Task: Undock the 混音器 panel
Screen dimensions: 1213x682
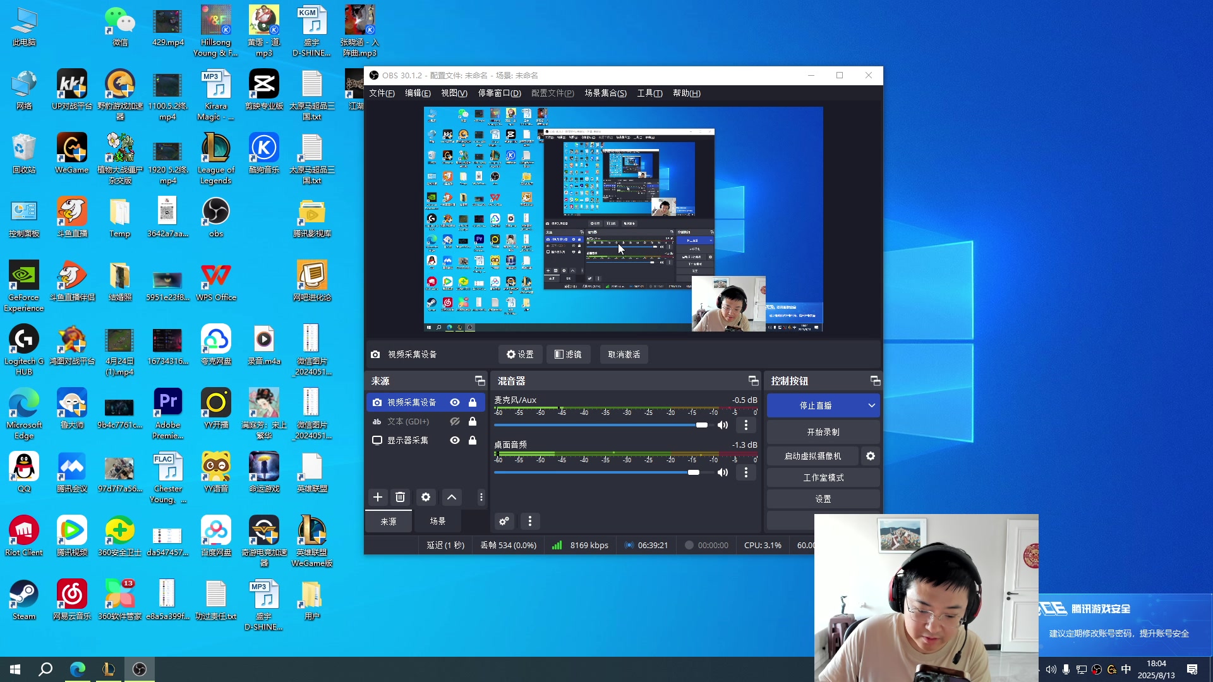Action: point(753,381)
